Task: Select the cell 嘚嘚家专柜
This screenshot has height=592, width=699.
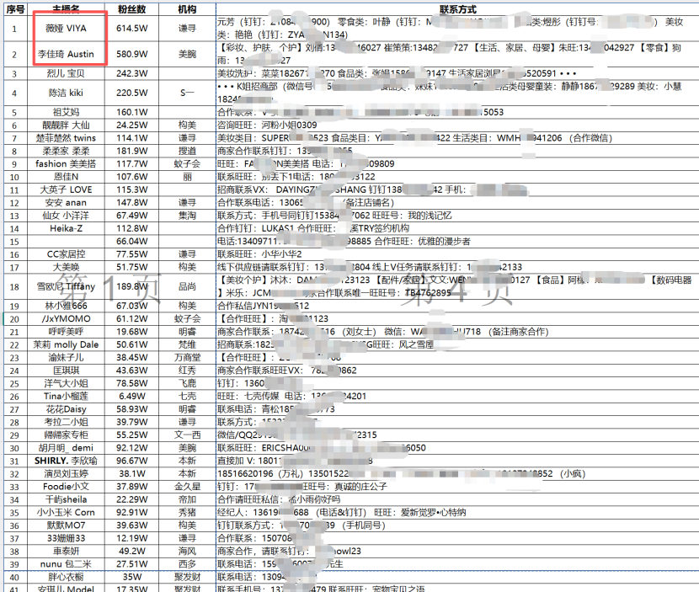Action: pos(66,435)
